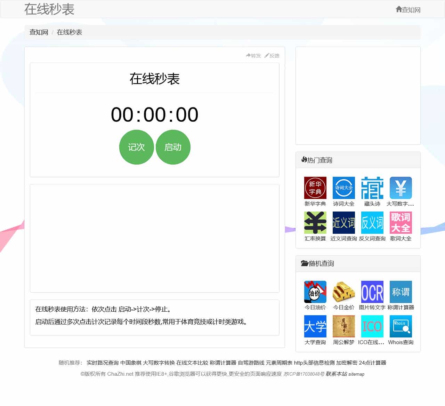Open the 查知网 home link
The width and height of the screenshot is (445, 406).
(408, 9)
